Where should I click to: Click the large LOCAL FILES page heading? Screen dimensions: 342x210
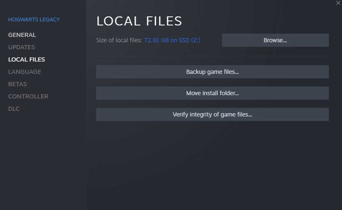139,21
